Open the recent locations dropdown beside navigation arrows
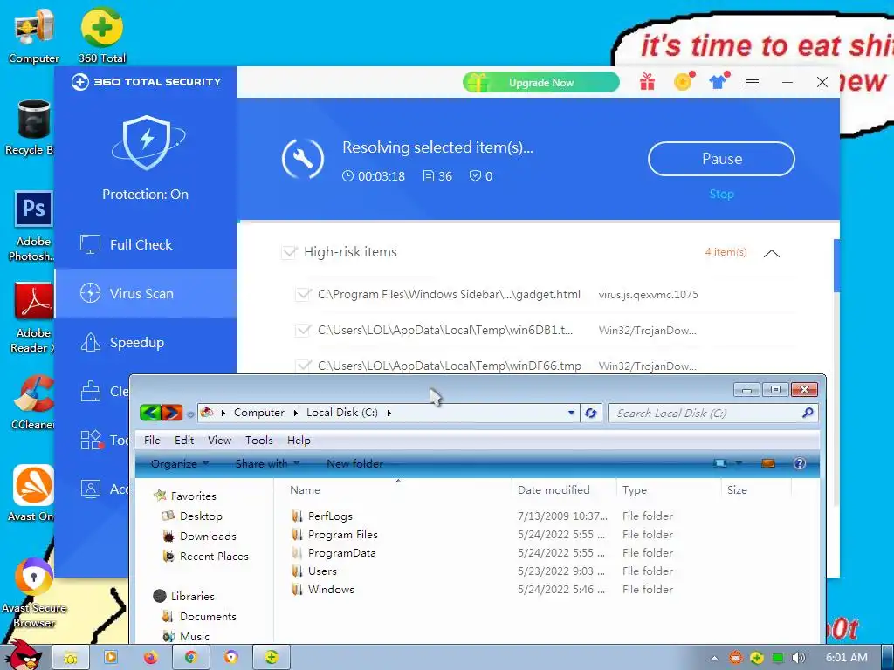Screen dimensions: 894x670 click(190, 414)
